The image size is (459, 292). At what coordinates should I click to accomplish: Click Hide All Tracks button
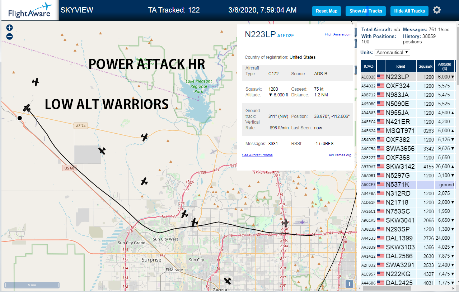[x=409, y=11]
